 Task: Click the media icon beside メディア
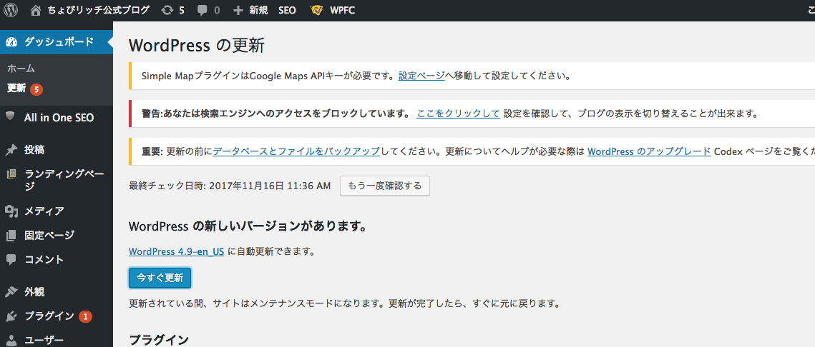pyautogui.click(x=11, y=211)
